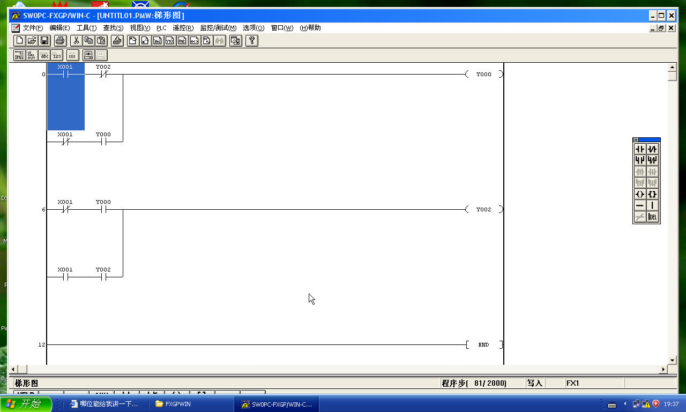Click the DEL vertical line delete icon
This screenshot has height=412, width=686.
tap(652, 217)
